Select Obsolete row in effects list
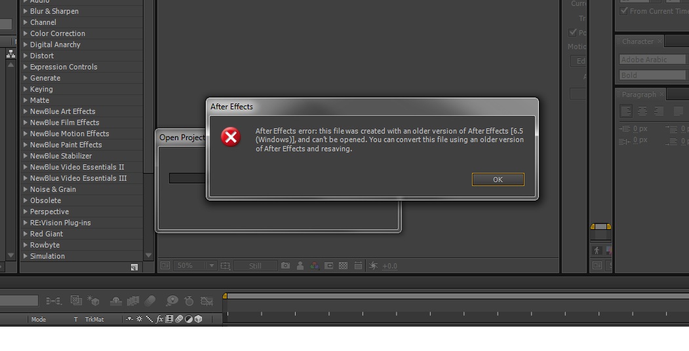The width and height of the screenshot is (689, 351). (82, 200)
